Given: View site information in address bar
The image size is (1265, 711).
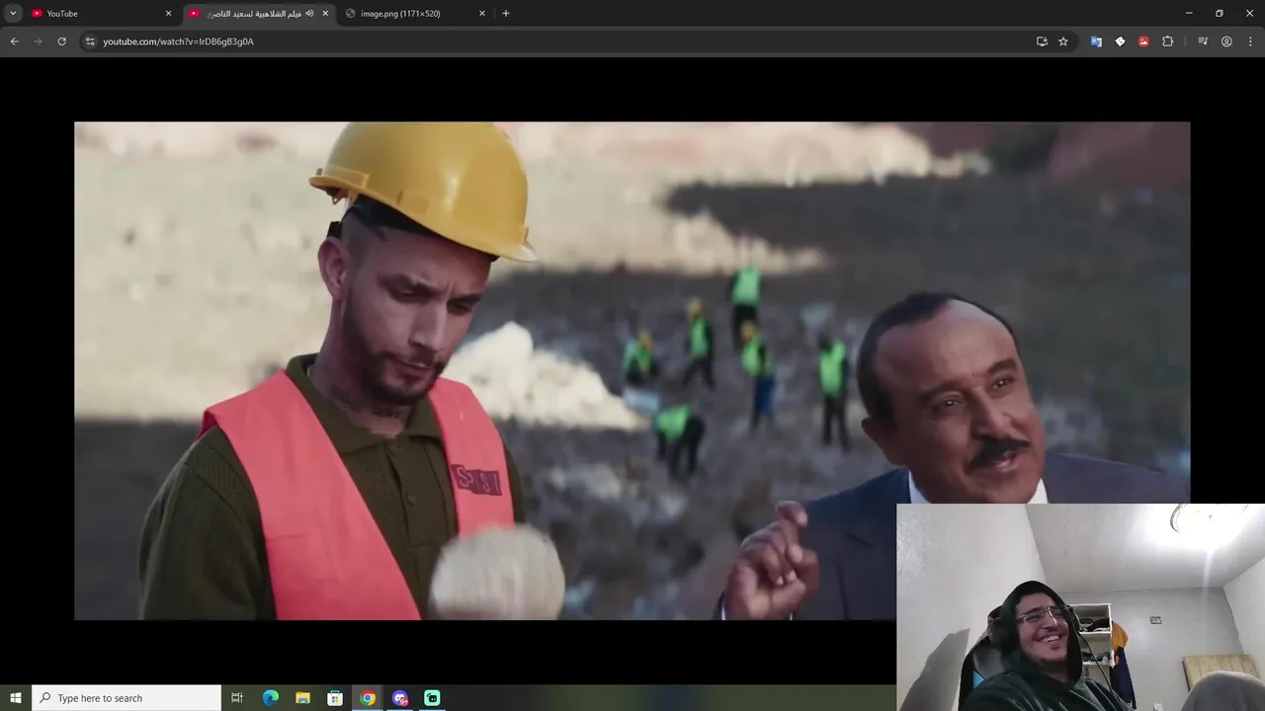Looking at the screenshot, I should tap(90, 41).
